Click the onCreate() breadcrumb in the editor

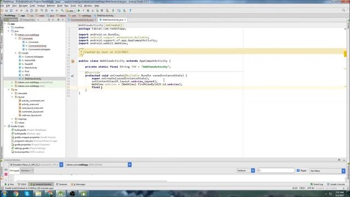114,25
